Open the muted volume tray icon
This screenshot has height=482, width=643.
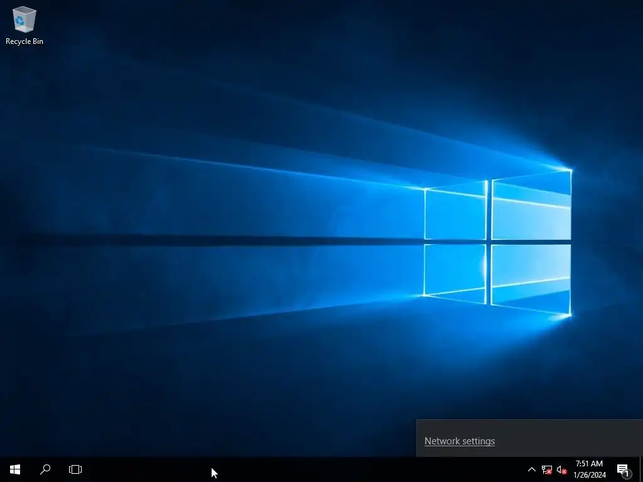[x=561, y=469]
